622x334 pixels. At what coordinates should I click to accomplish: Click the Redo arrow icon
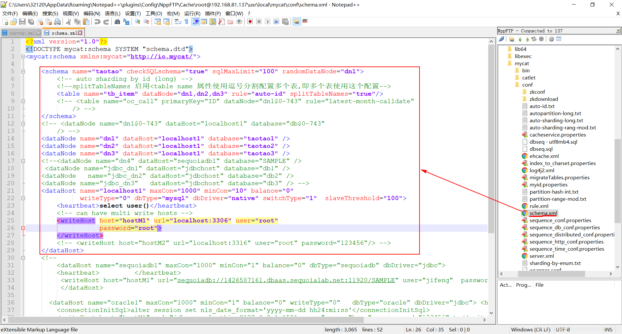click(x=106, y=22)
